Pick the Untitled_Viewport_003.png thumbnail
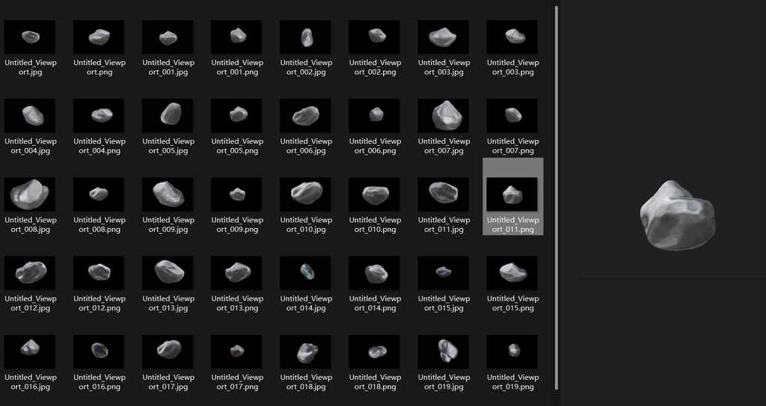 [x=512, y=37]
